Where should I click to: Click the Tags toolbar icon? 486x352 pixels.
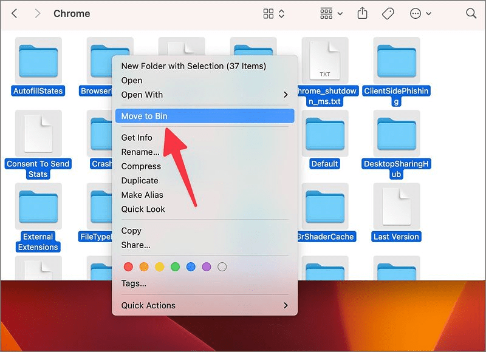click(x=388, y=13)
